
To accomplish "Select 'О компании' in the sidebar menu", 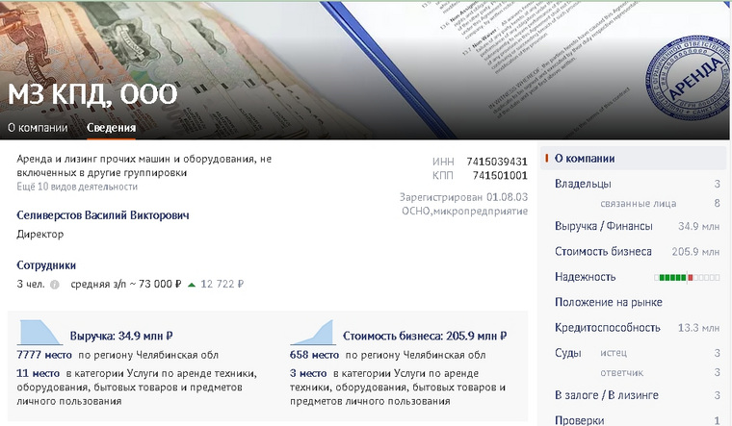I will 633,159.
